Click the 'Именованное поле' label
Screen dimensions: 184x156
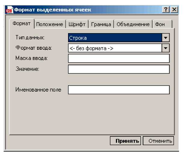[38, 90]
